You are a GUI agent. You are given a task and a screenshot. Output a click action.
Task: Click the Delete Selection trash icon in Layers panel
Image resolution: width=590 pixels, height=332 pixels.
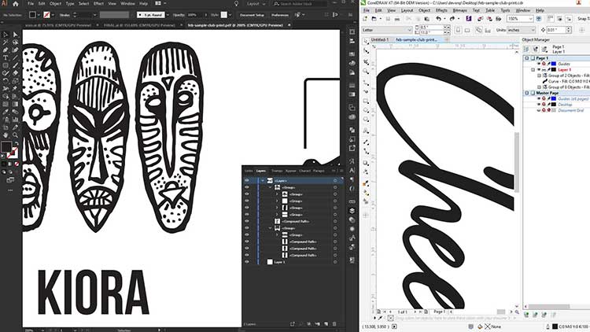[x=333, y=324]
